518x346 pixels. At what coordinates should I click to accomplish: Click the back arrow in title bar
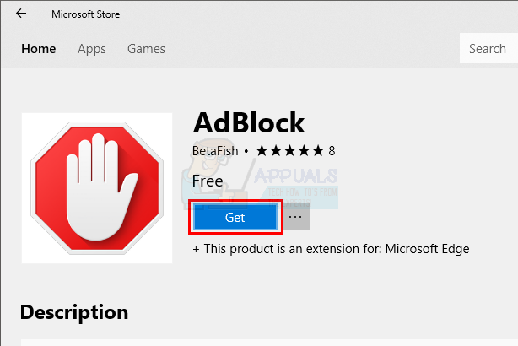click(x=20, y=14)
